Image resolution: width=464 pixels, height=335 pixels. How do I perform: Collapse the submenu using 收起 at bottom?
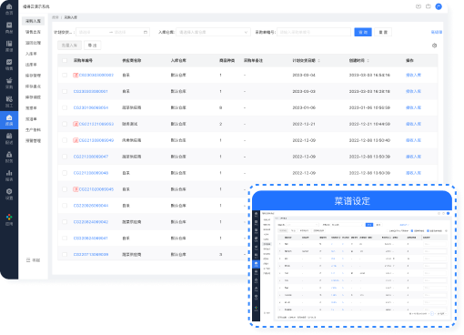pos(33,260)
